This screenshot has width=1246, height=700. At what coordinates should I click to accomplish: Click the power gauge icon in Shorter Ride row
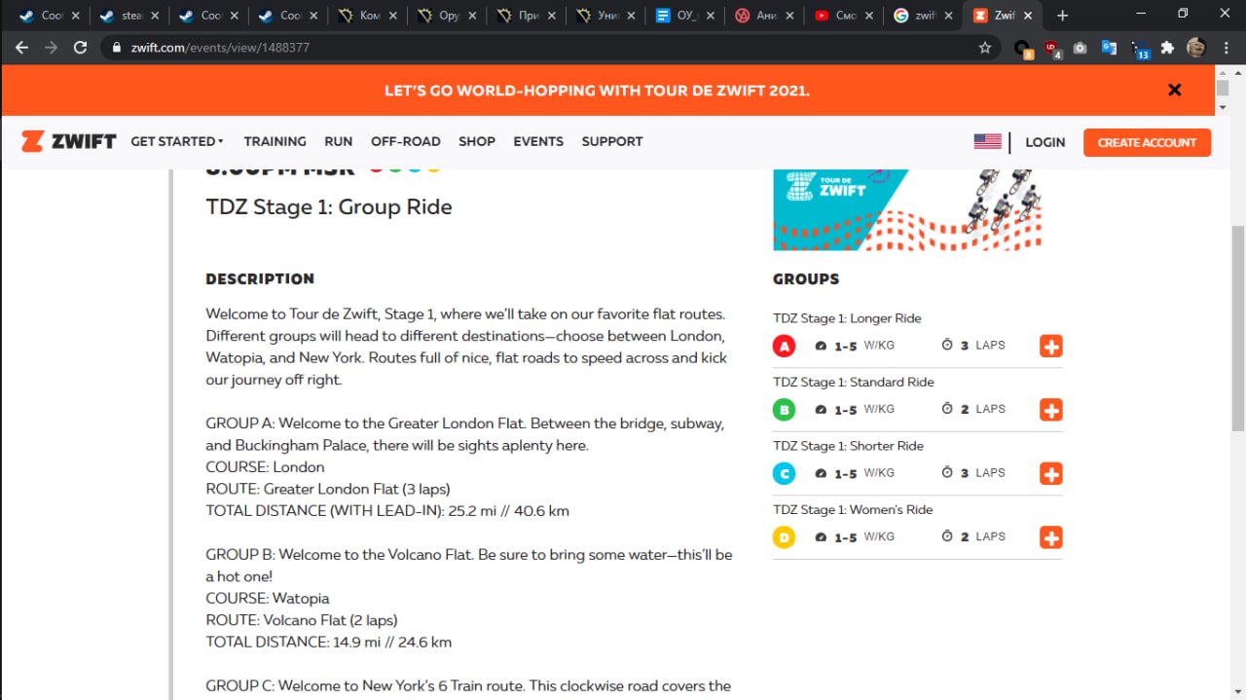pos(821,473)
